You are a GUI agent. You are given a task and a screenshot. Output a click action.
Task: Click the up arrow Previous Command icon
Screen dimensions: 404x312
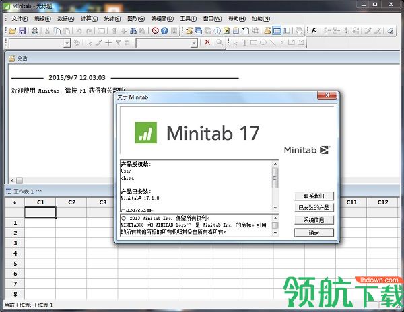[x=114, y=31]
